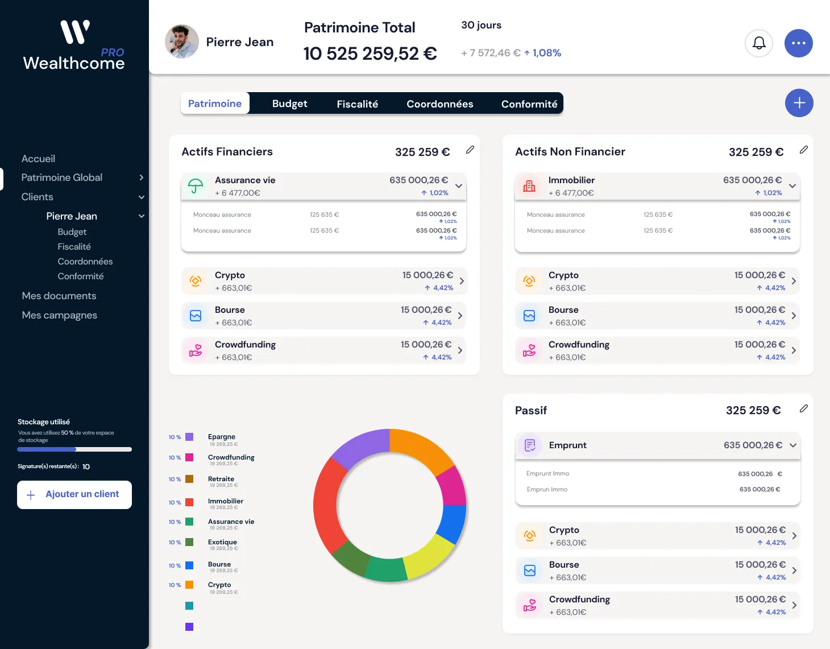Click the Immobilier red legend swatch

[189, 502]
